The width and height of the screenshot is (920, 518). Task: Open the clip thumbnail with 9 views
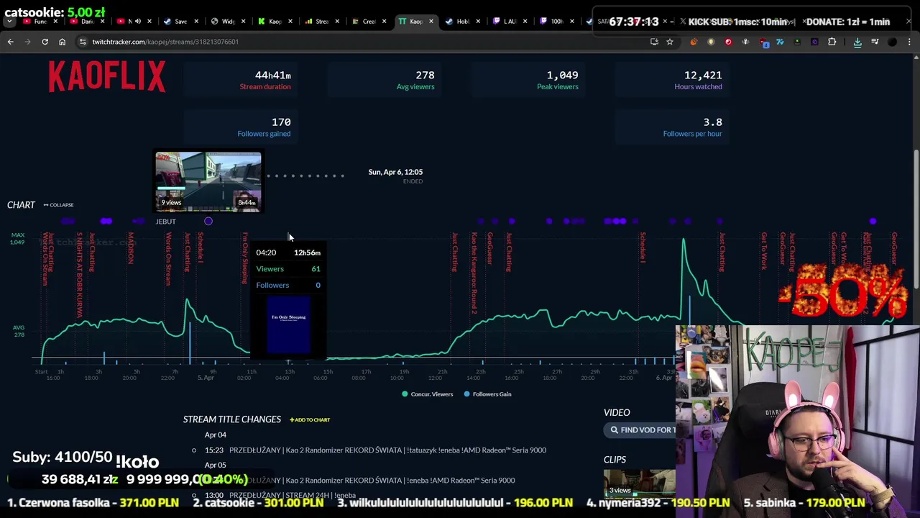click(208, 181)
